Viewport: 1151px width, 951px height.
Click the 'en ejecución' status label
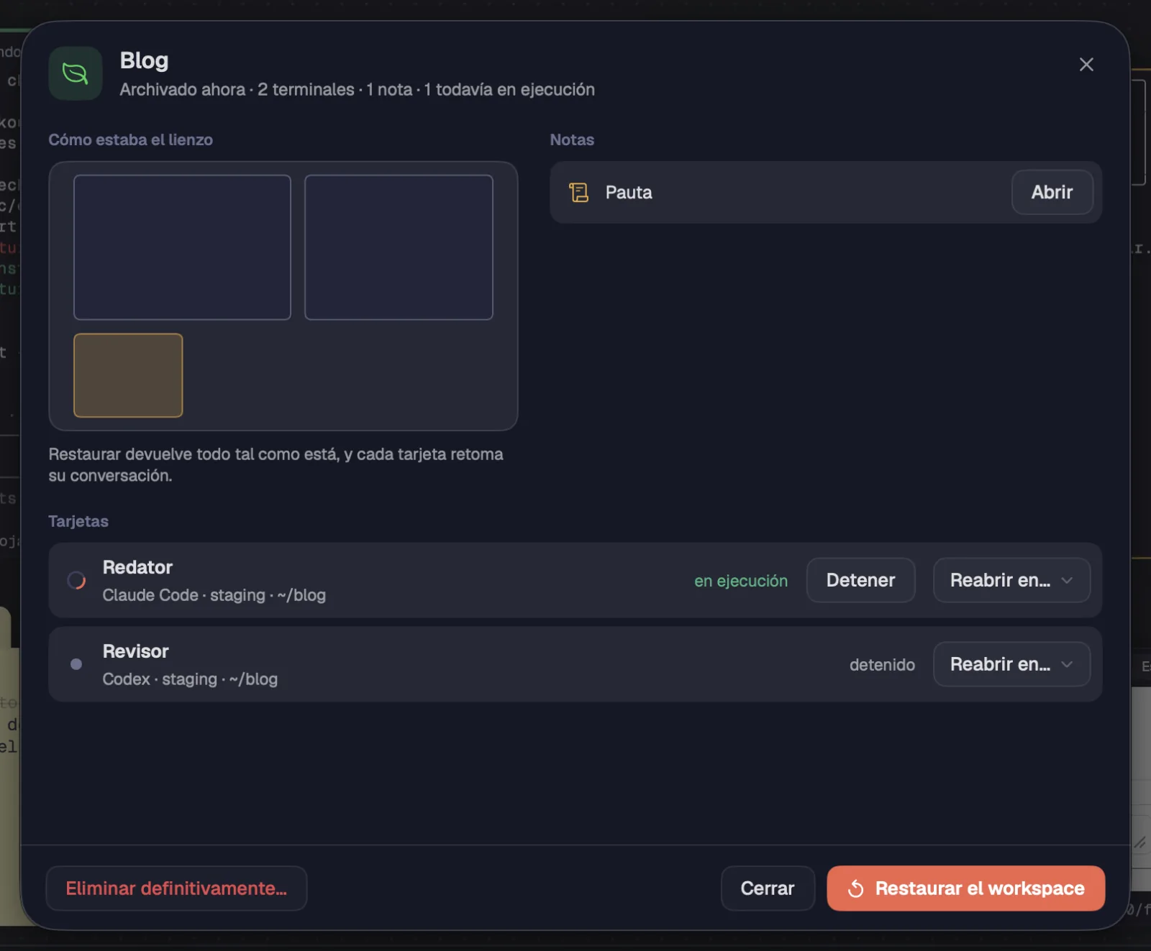coord(741,581)
